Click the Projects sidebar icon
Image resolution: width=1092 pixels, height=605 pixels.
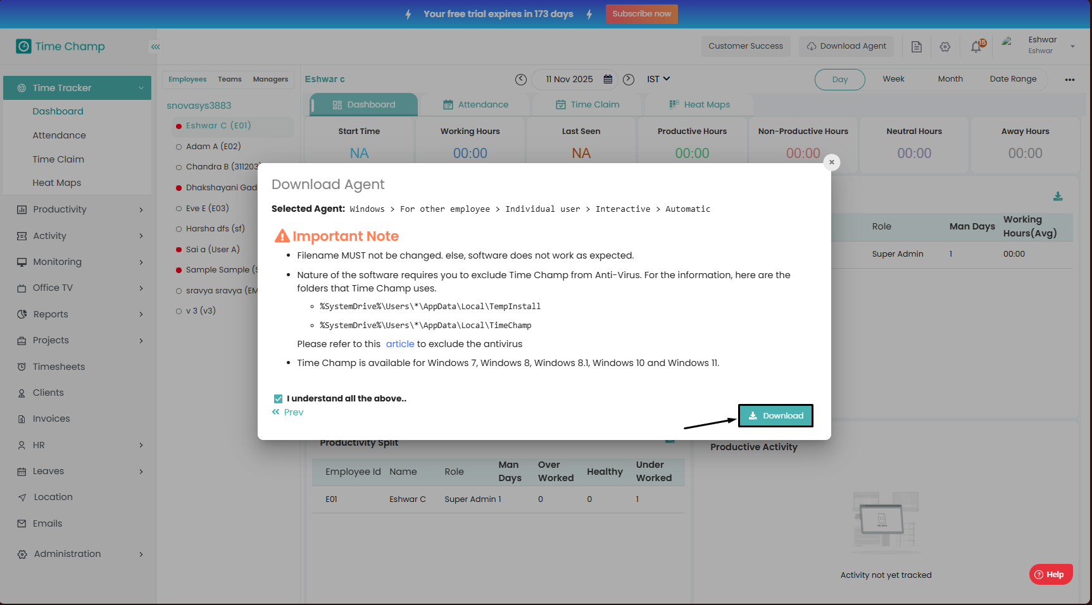22,341
